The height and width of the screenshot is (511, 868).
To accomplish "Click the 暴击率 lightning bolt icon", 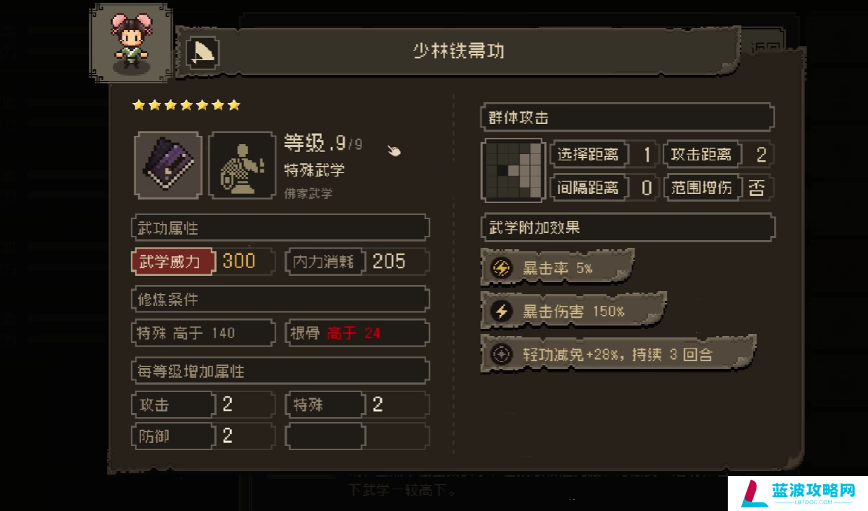I will 501,268.
